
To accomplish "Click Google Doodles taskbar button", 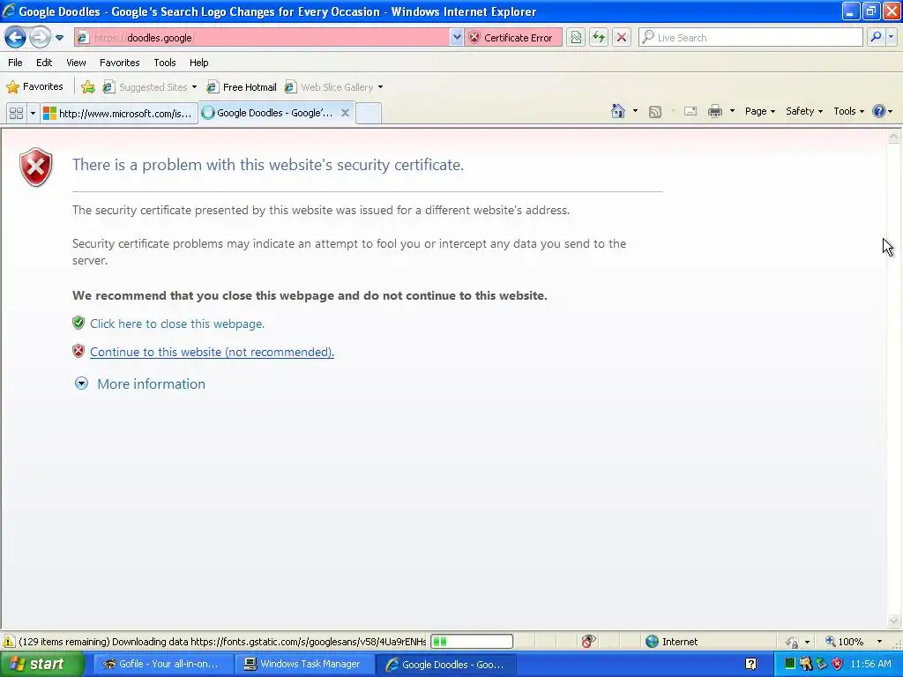I will tap(445, 665).
